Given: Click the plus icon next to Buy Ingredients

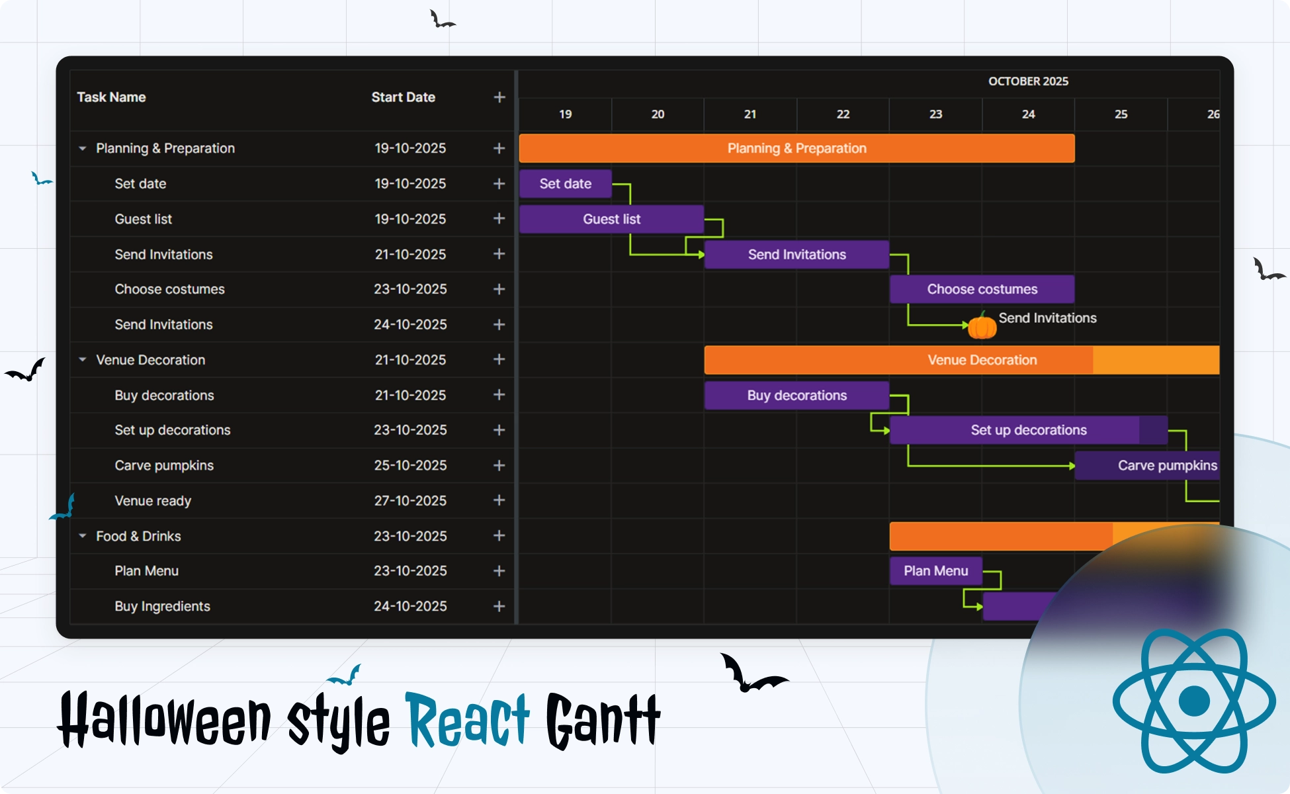Looking at the screenshot, I should (499, 606).
